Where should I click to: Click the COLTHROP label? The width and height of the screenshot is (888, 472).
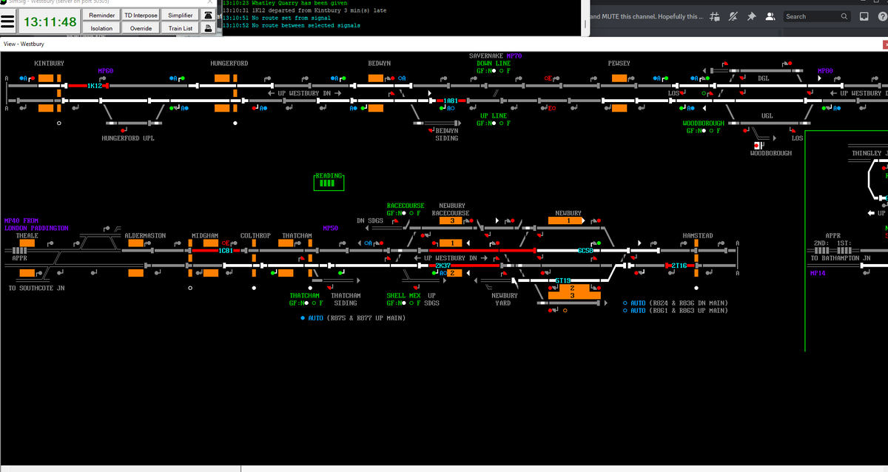click(255, 235)
